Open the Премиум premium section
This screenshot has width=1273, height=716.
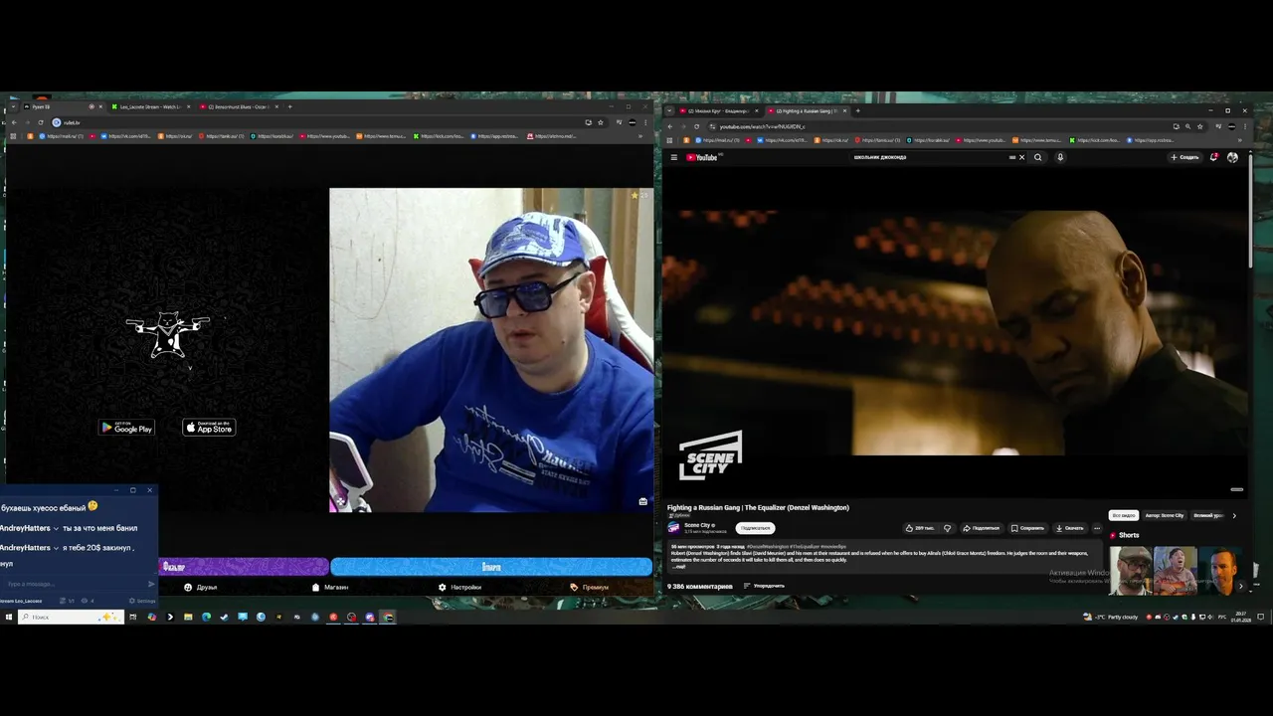590,588
